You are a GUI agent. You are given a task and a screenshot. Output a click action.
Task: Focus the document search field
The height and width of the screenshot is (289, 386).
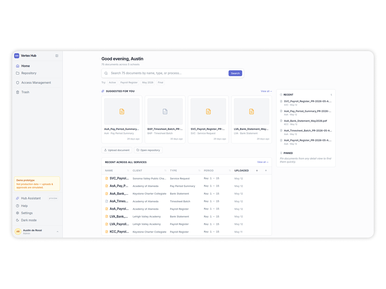pos(169,73)
